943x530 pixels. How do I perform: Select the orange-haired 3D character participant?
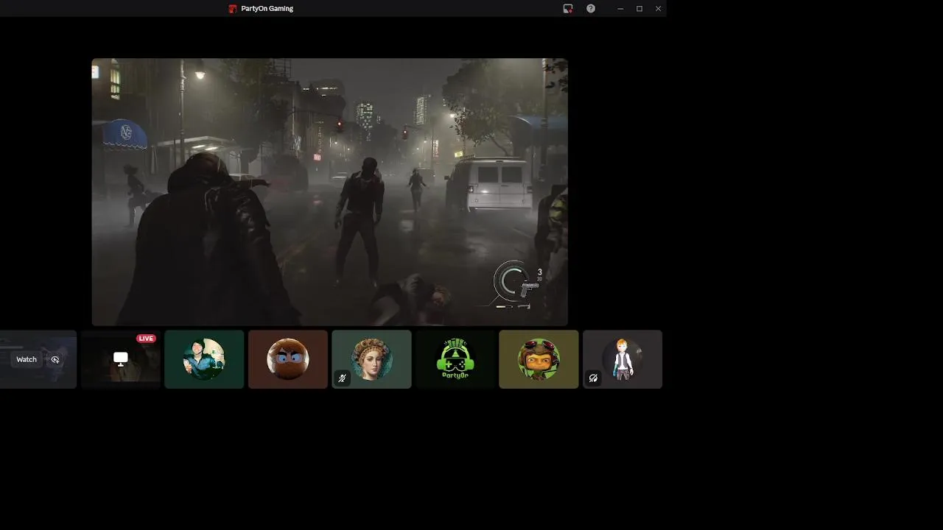[623, 359]
